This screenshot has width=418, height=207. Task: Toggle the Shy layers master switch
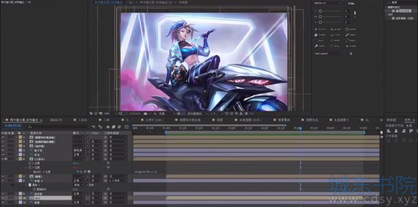coord(109,127)
